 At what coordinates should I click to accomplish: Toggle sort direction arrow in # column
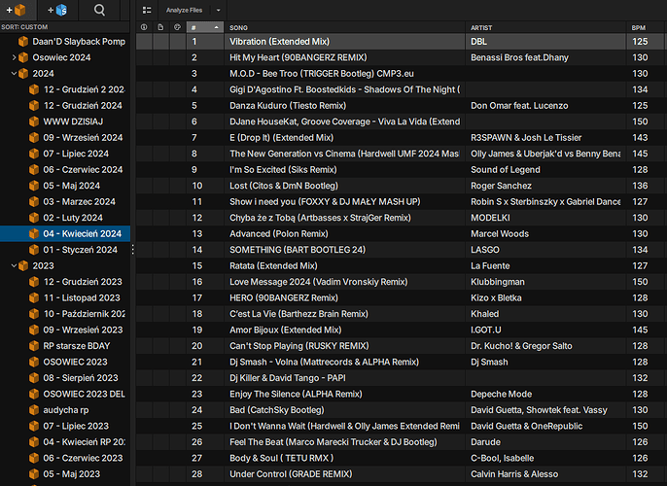point(217,27)
